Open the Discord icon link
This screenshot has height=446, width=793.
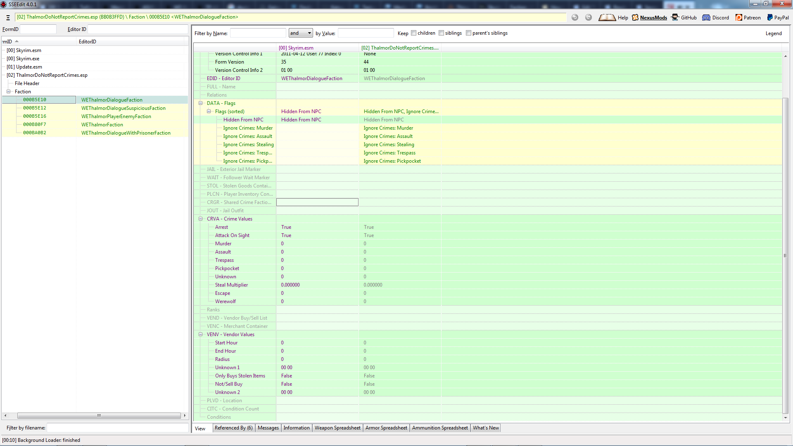(x=706, y=17)
